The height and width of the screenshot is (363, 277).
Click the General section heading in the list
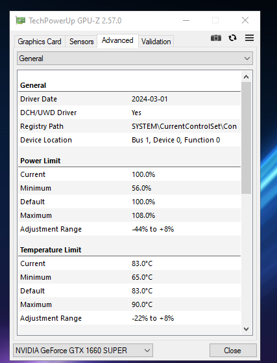(33, 85)
